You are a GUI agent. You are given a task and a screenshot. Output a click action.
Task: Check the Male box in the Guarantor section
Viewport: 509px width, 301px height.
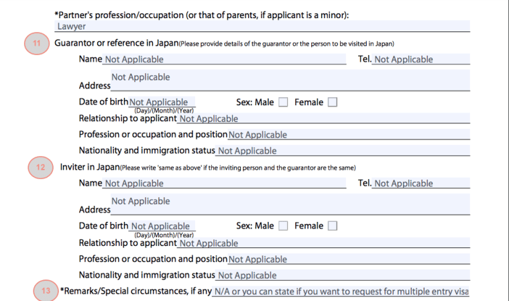pyautogui.click(x=283, y=103)
